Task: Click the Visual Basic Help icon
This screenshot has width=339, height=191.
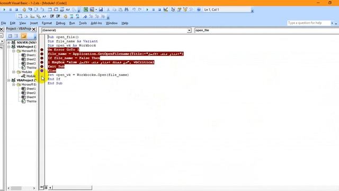Action: (x=199, y=10)
